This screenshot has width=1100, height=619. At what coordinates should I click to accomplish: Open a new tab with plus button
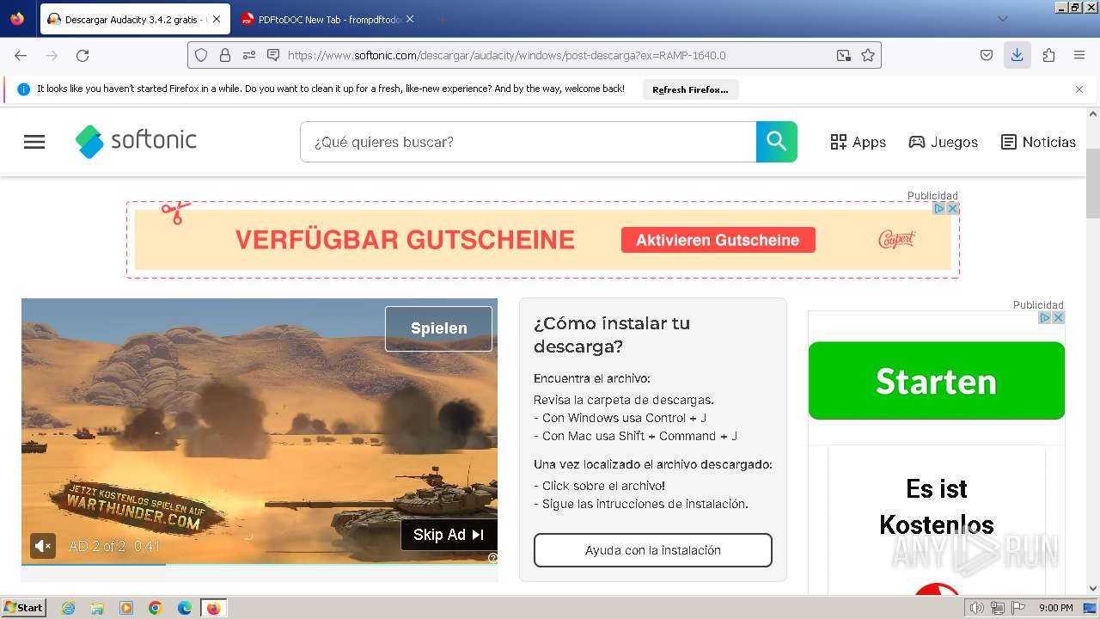click(442, 19)
